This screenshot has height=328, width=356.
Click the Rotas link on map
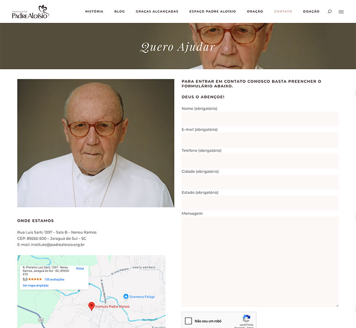click(x=80, y=268)
